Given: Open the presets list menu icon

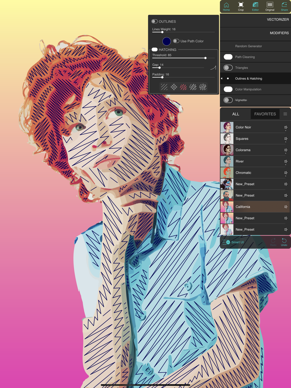Looking at the screenshot, I should click(x=285, y=114).
